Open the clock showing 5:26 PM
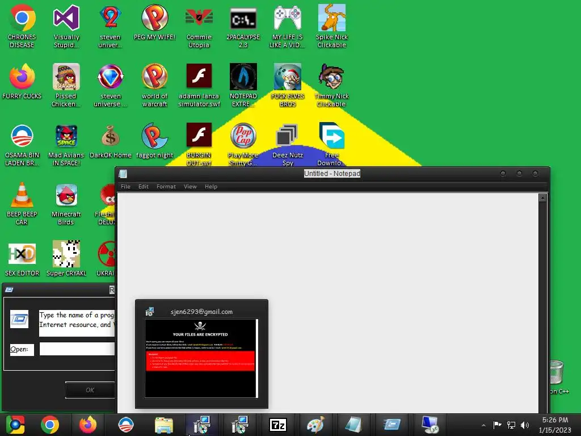 (555, 425)
